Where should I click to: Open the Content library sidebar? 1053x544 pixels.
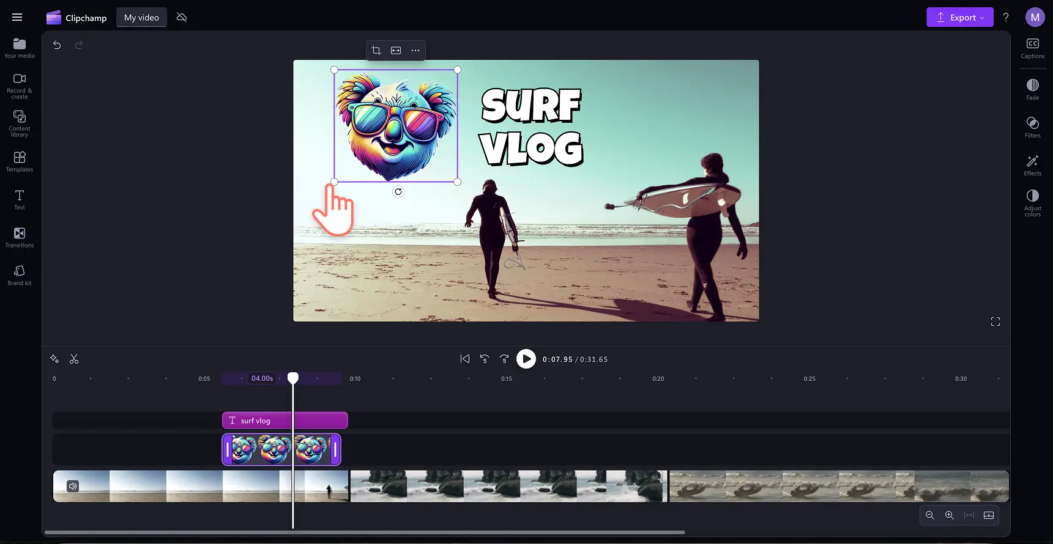(20, 123)
